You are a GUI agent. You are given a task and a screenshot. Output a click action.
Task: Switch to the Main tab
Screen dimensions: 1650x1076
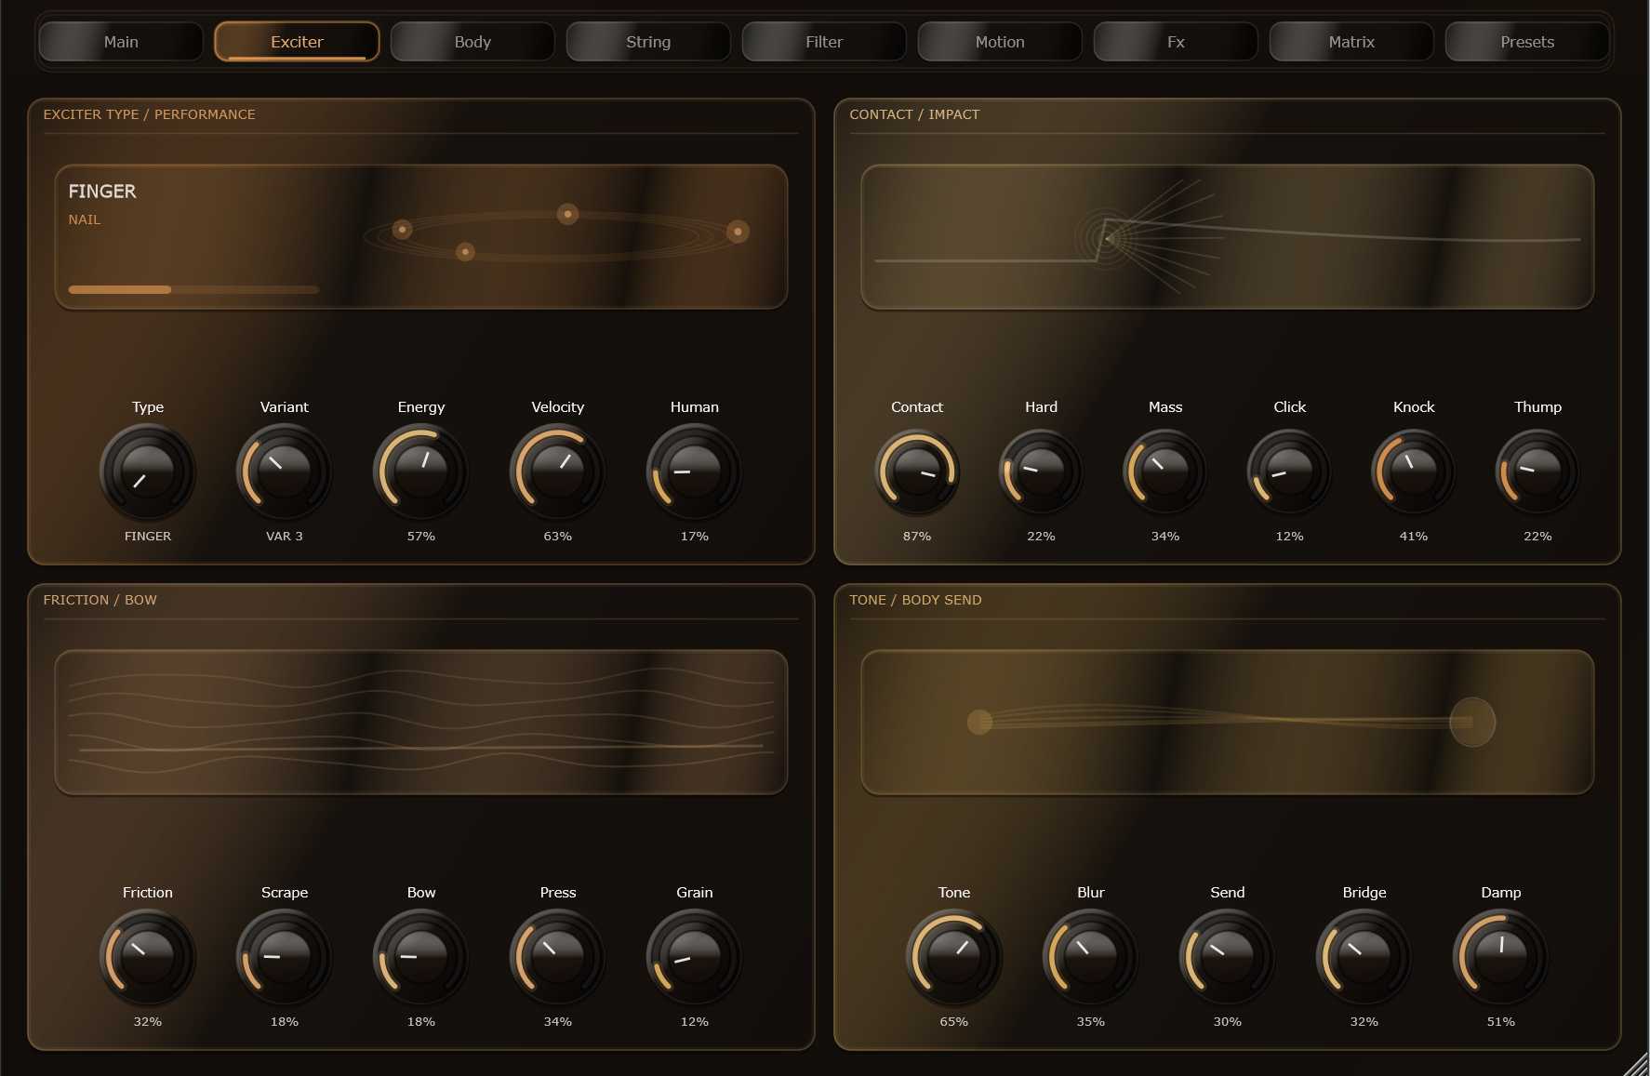[x=121, y=42]
